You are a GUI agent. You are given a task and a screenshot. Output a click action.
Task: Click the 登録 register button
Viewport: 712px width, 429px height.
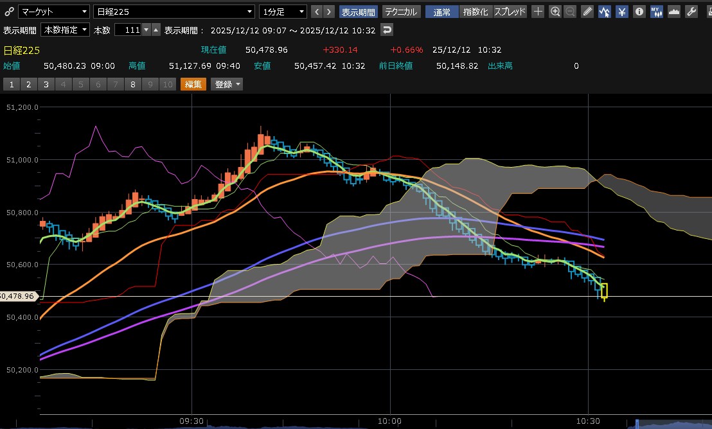coord(227,84)
